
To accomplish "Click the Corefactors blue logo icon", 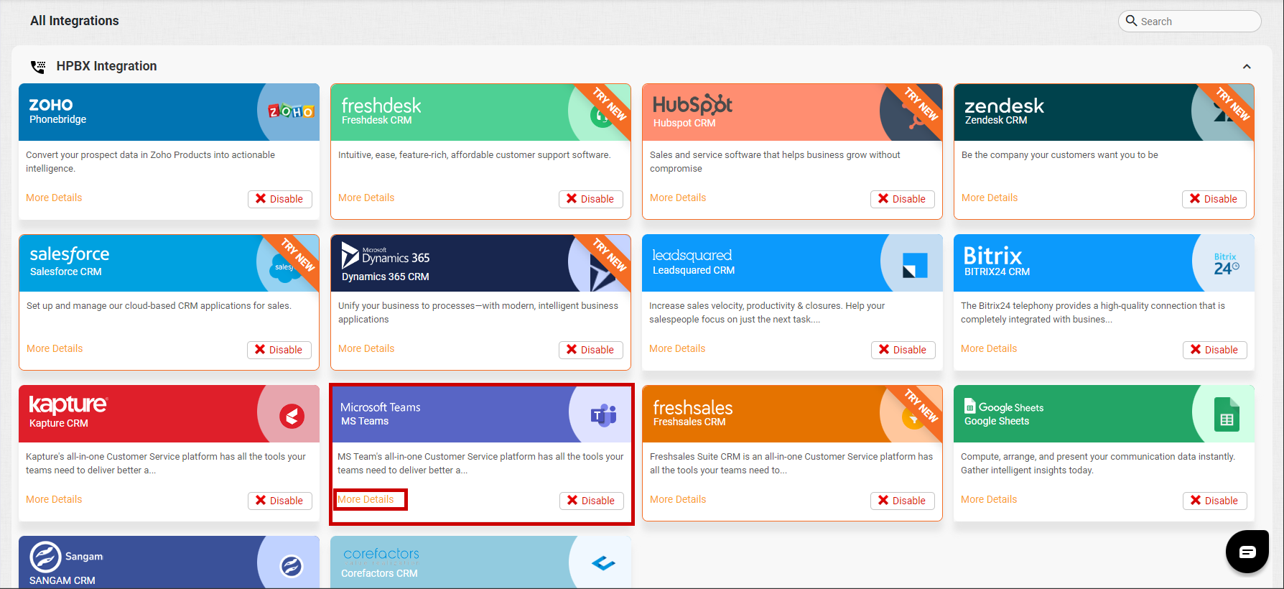I will tap(603, 564).
